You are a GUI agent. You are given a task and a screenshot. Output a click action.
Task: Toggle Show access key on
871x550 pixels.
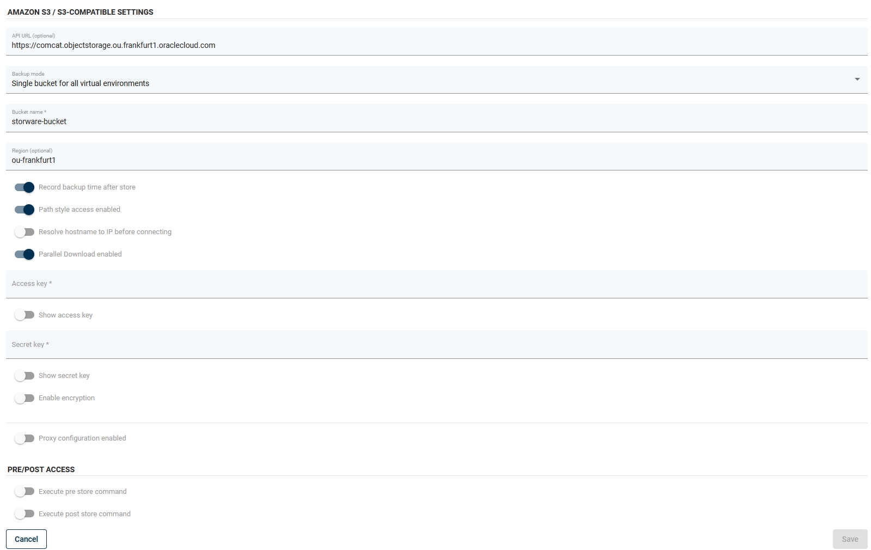click(x=24, y=315)
